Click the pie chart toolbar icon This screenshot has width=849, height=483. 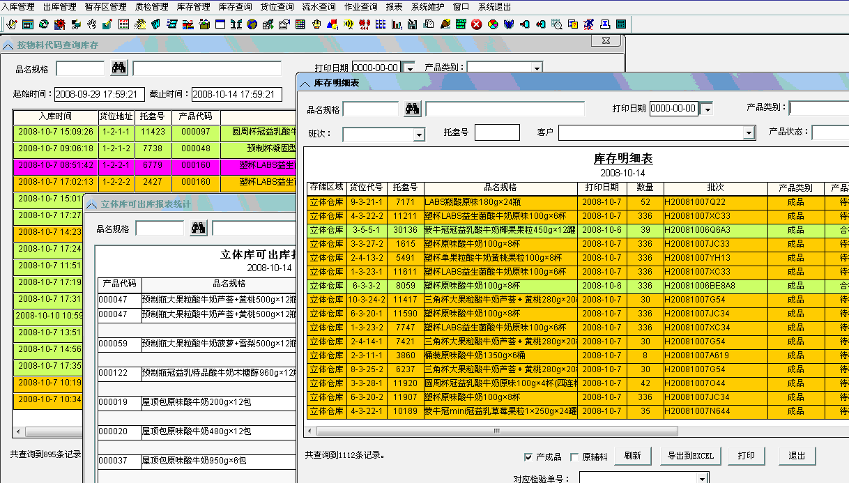tap(493, 24)
